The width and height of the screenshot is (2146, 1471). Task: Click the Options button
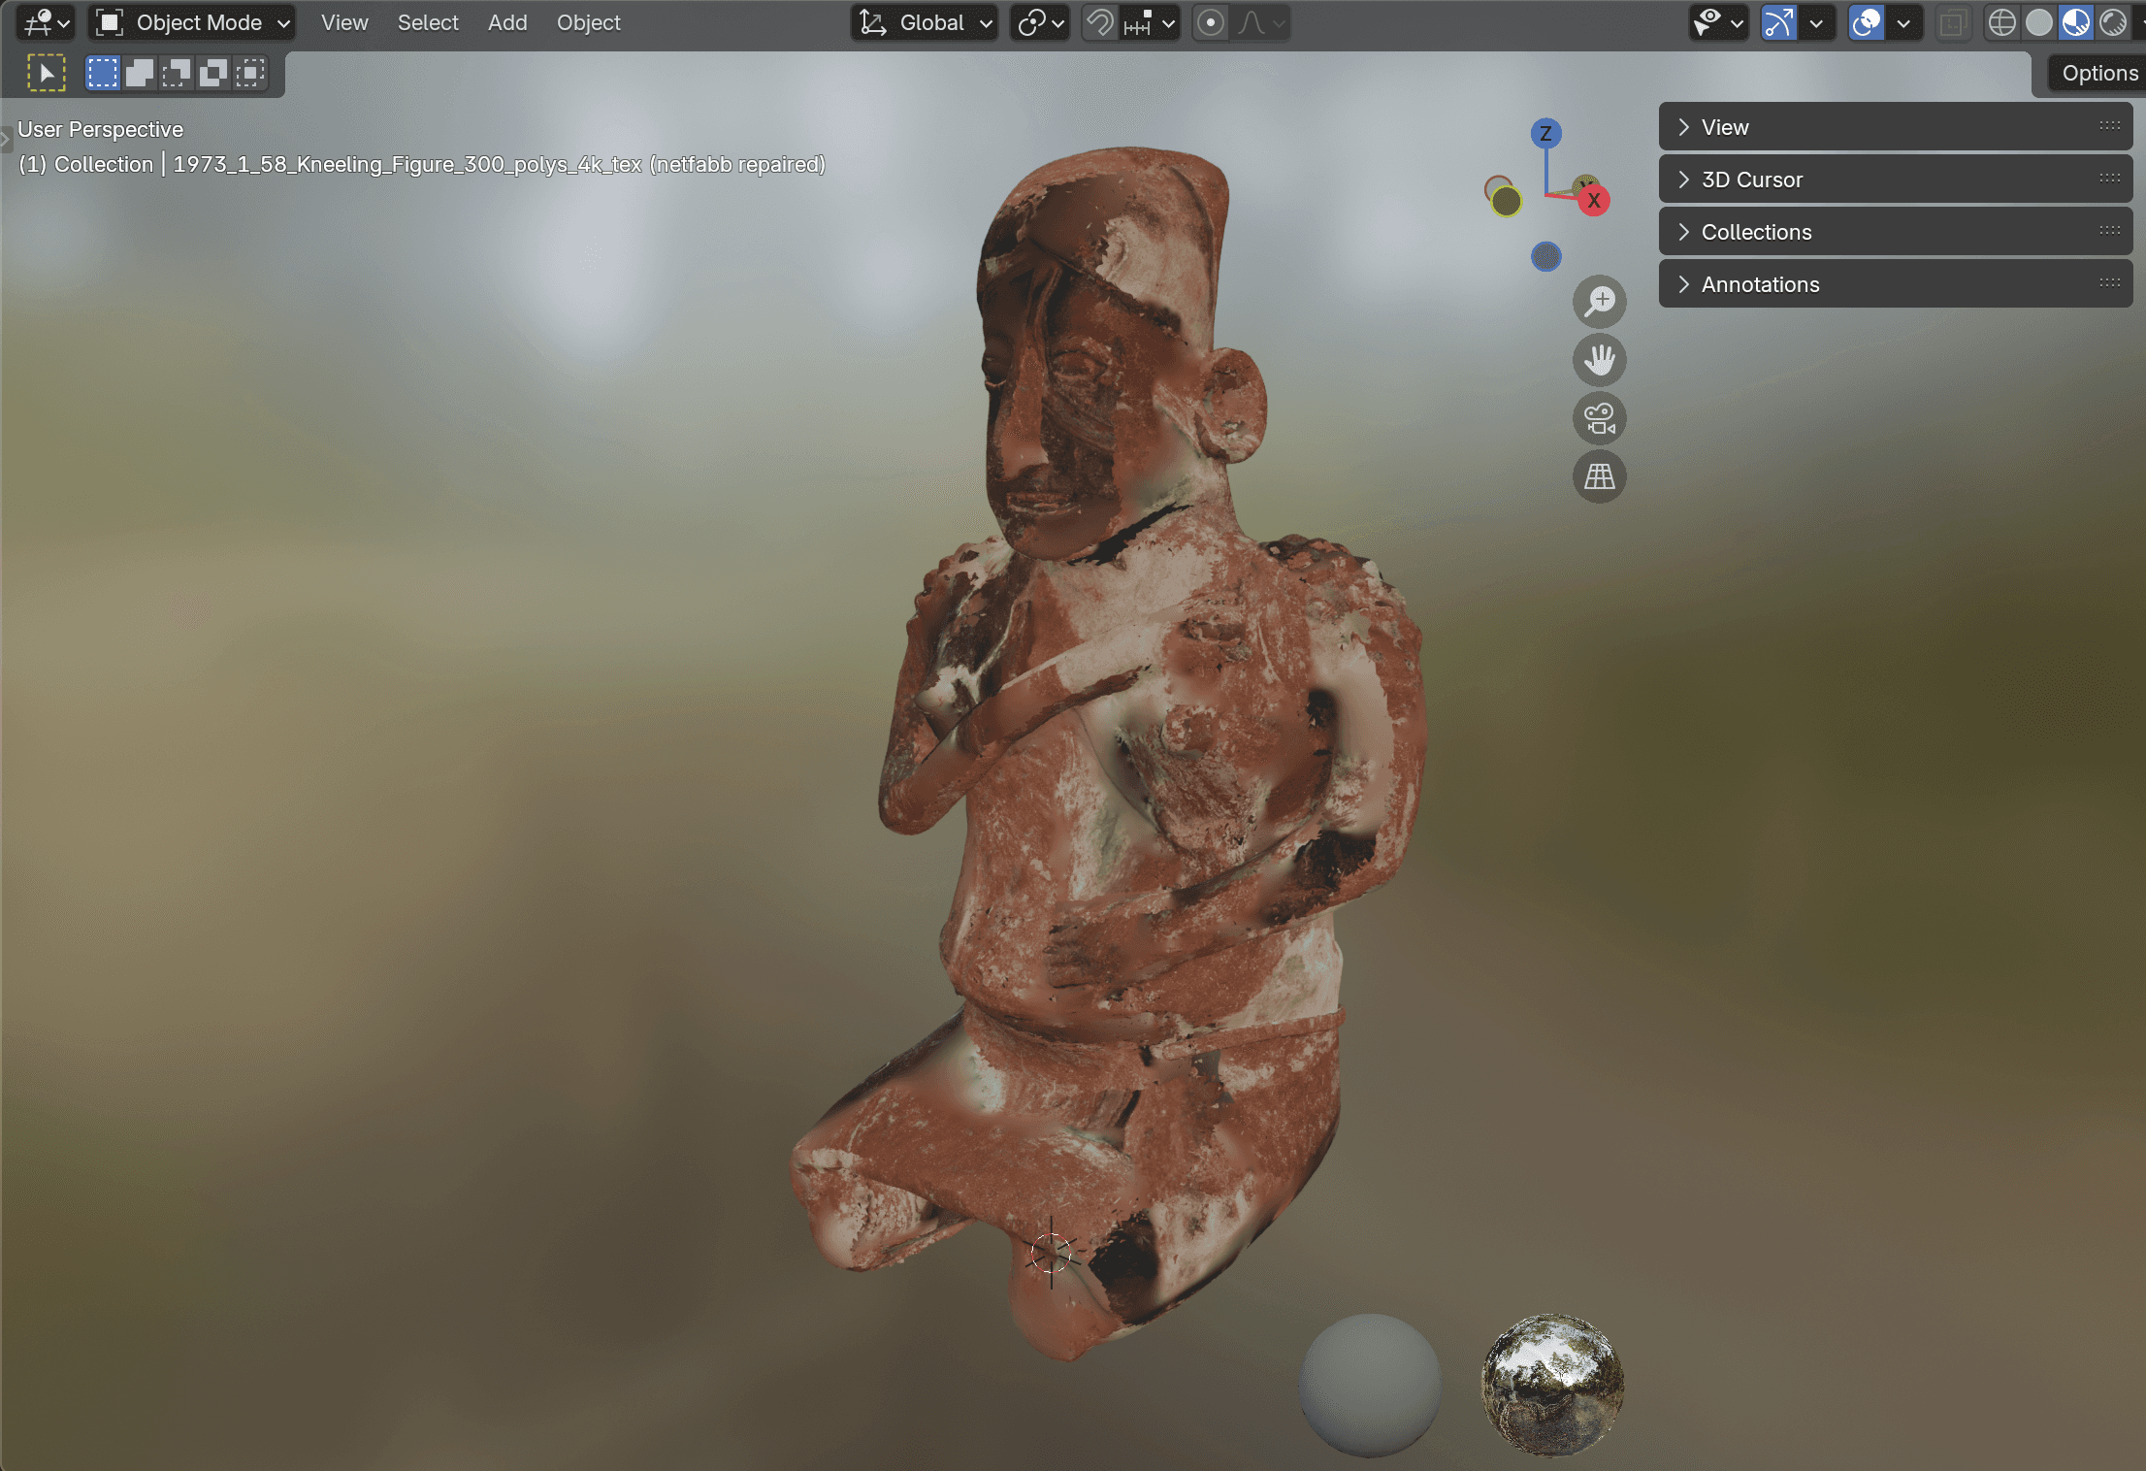[2098, 73]
